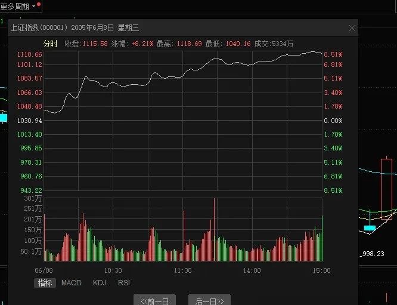The height and width of the screenshot is (305, 397).
Task: Close the 上证指数 intraday popup window
Action: pyautogui.click(x=352, y=28)
